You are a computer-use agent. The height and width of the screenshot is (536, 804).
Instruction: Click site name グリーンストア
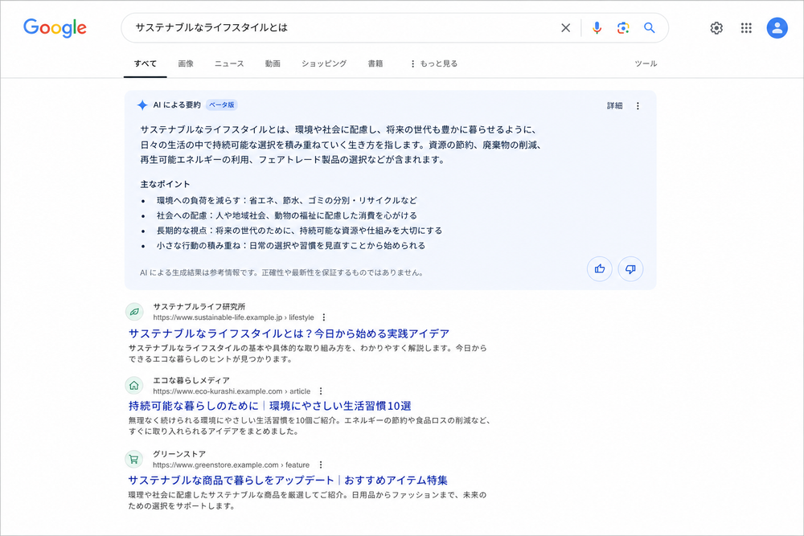pyautogui.click(x=179, y=454)
